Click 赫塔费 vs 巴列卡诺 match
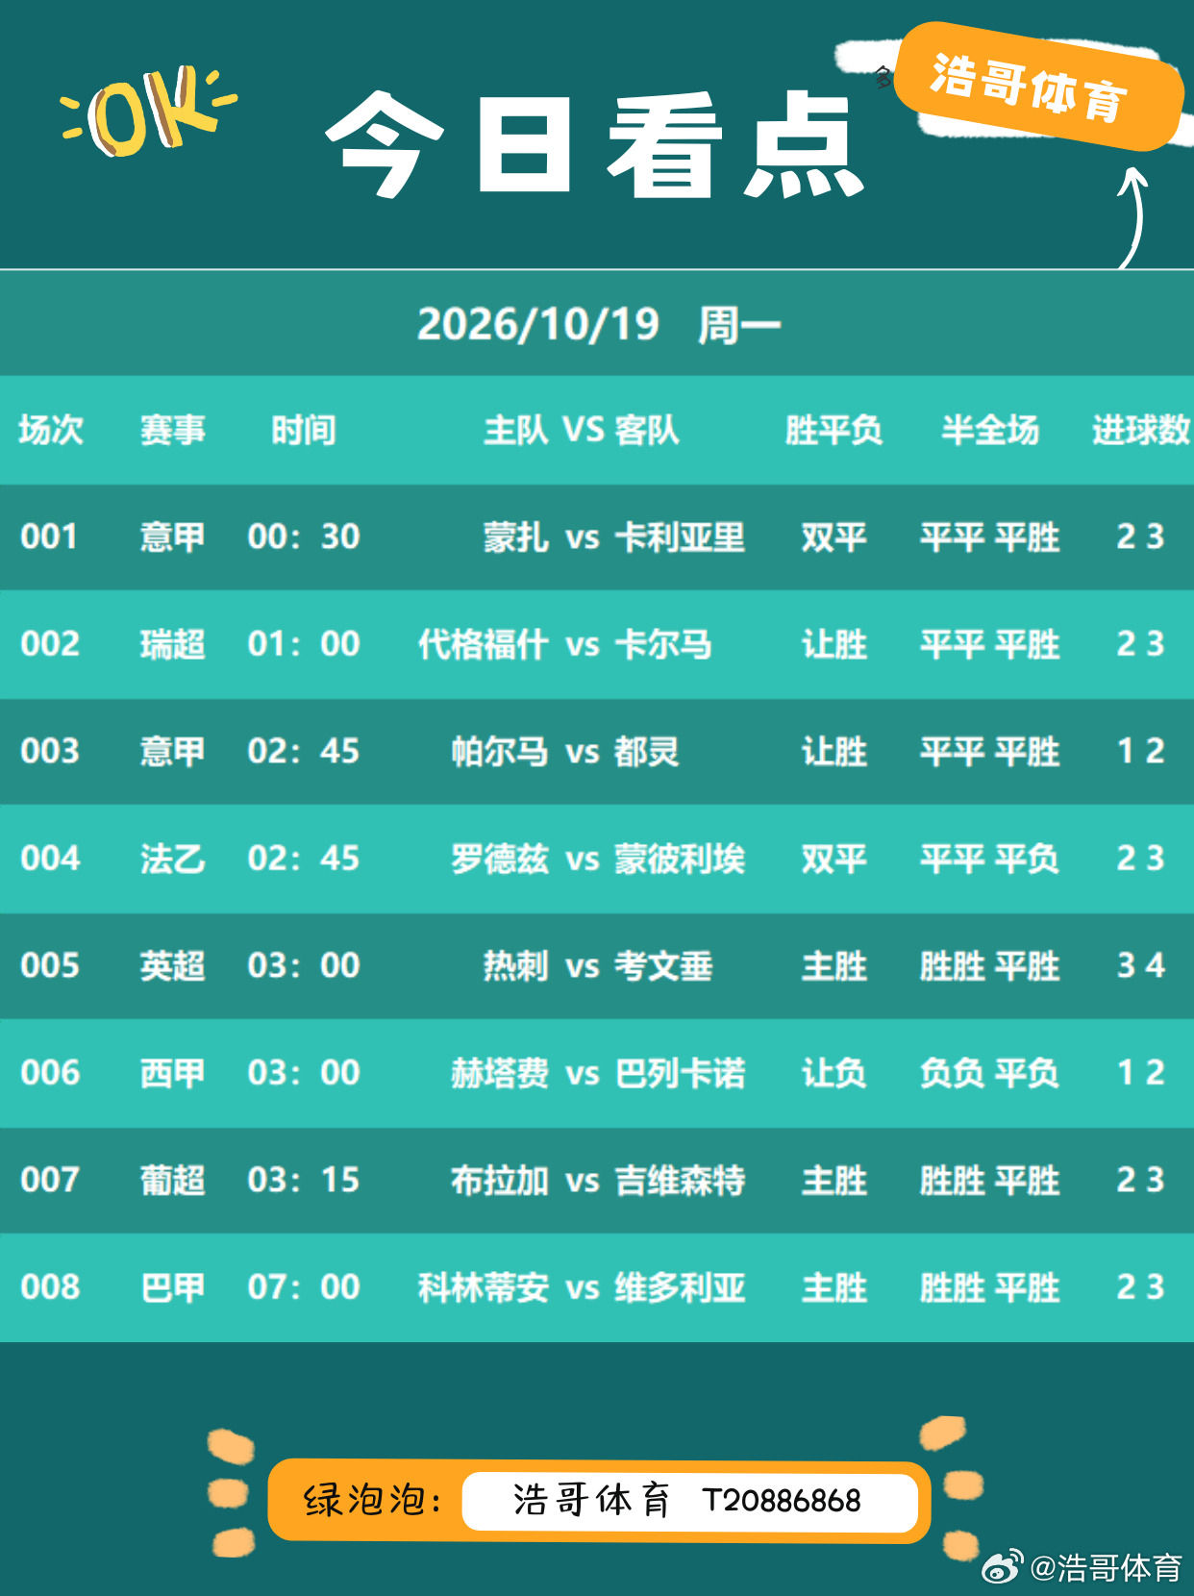 (598, 1072)
